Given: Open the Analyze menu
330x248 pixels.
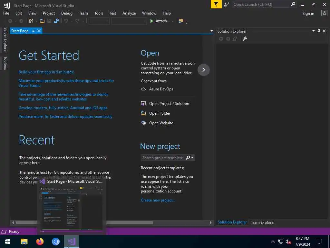Looking at the screenshot, I should pyautogui.click(x=129, y=13).
